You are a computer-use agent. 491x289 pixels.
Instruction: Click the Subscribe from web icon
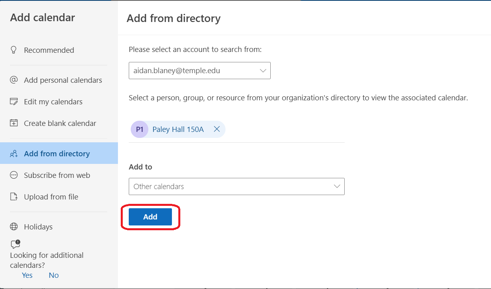(14, 175)
